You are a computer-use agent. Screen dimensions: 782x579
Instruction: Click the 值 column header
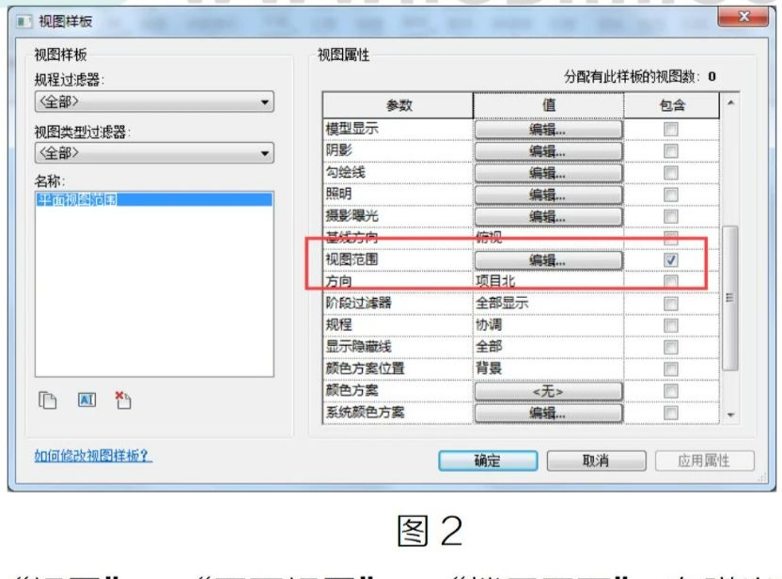pos(549,105)
